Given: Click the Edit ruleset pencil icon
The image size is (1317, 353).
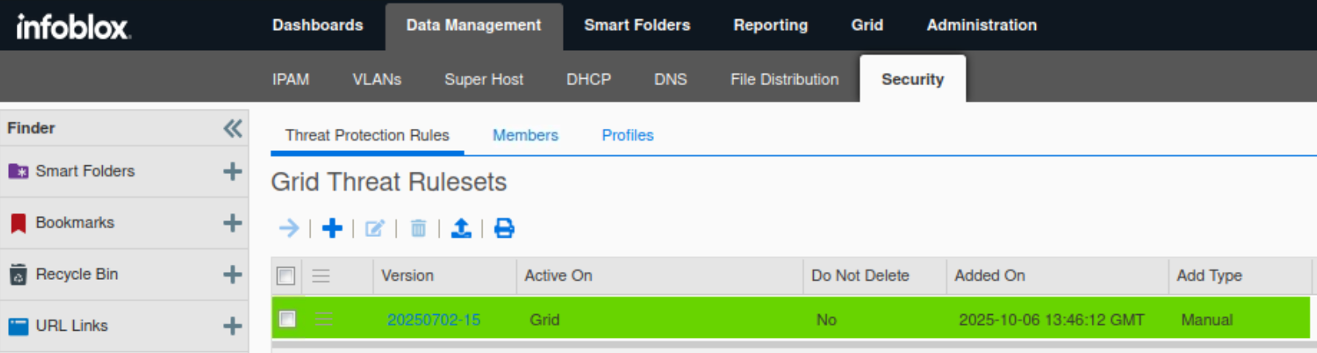Looking at the screenshot, I should pyautogui.click(x=374, y=229).
